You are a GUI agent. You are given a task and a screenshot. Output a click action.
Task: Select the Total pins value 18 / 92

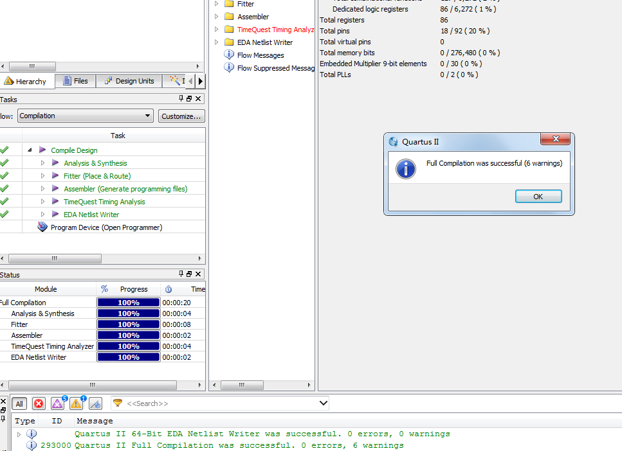(x=465, y=31)
